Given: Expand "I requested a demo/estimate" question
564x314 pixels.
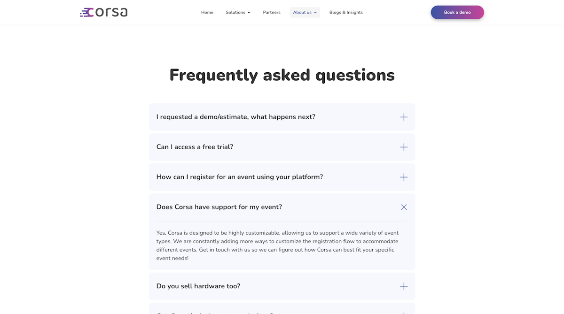Looking at the screenshot, I should click(236, 117).
